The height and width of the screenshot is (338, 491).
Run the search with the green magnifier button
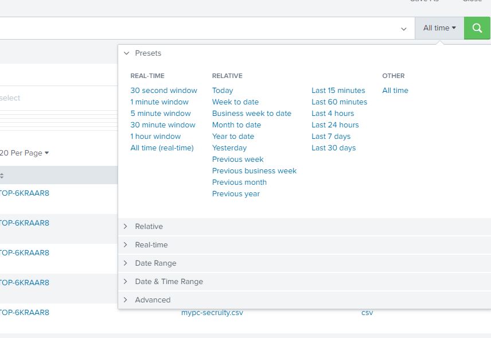tap(477, 28)
